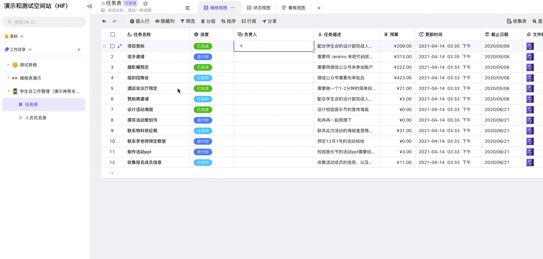Open the 筛选 filter button
Viewport: 543px width, 259px height.
[x=188, y=21]
